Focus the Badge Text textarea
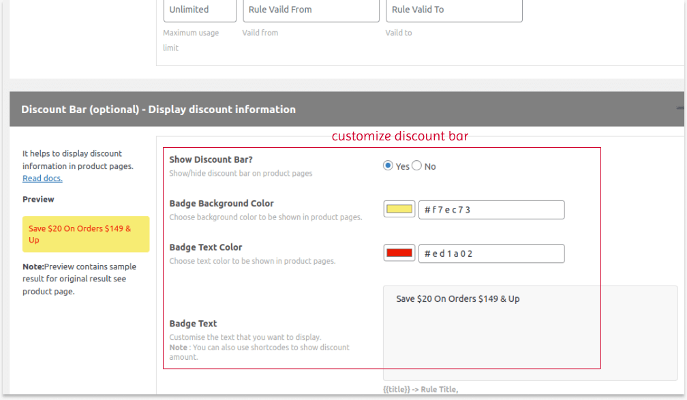This screenshot has width=687, height=400. coord(530,333)
